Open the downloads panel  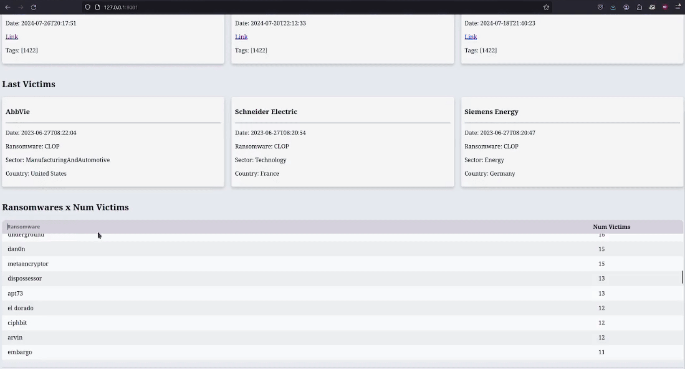pos(613,7)
